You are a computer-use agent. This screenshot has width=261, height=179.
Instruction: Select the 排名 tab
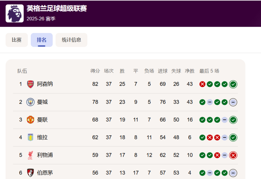(x=42, y=40)
